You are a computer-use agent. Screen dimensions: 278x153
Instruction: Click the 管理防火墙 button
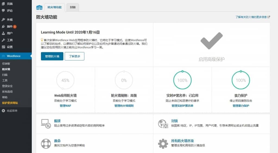coord(52,56)
